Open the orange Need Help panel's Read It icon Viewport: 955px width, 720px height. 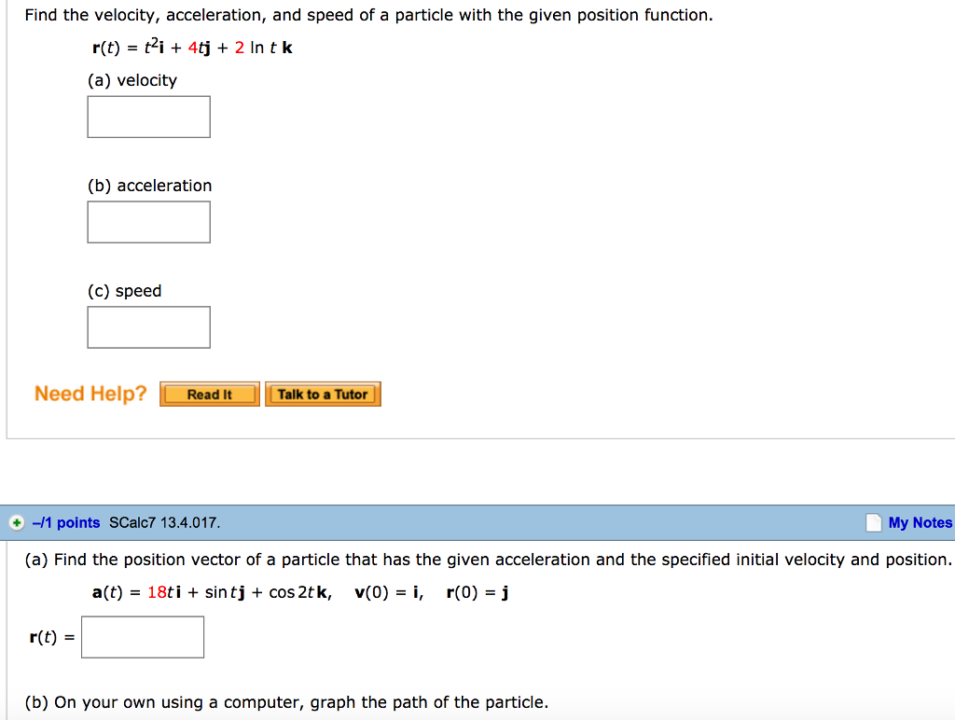click(209, 394)
